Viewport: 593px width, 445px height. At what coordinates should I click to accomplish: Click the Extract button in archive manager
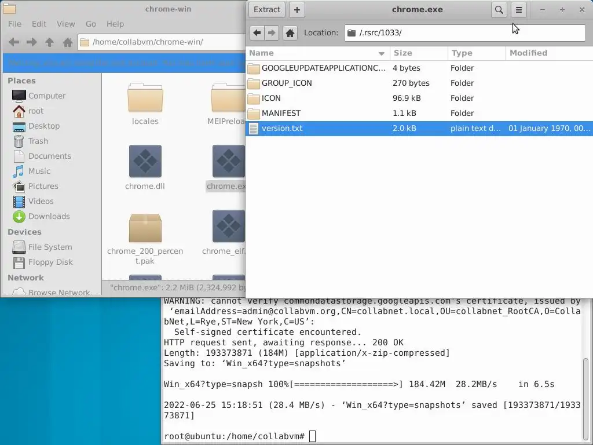pyautogui.click(x=266, y=10)
